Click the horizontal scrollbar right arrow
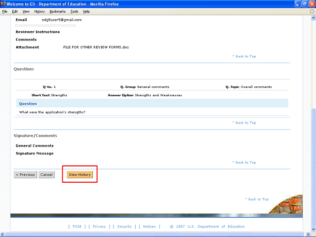The image size is (316, 237). pos(308,235)
